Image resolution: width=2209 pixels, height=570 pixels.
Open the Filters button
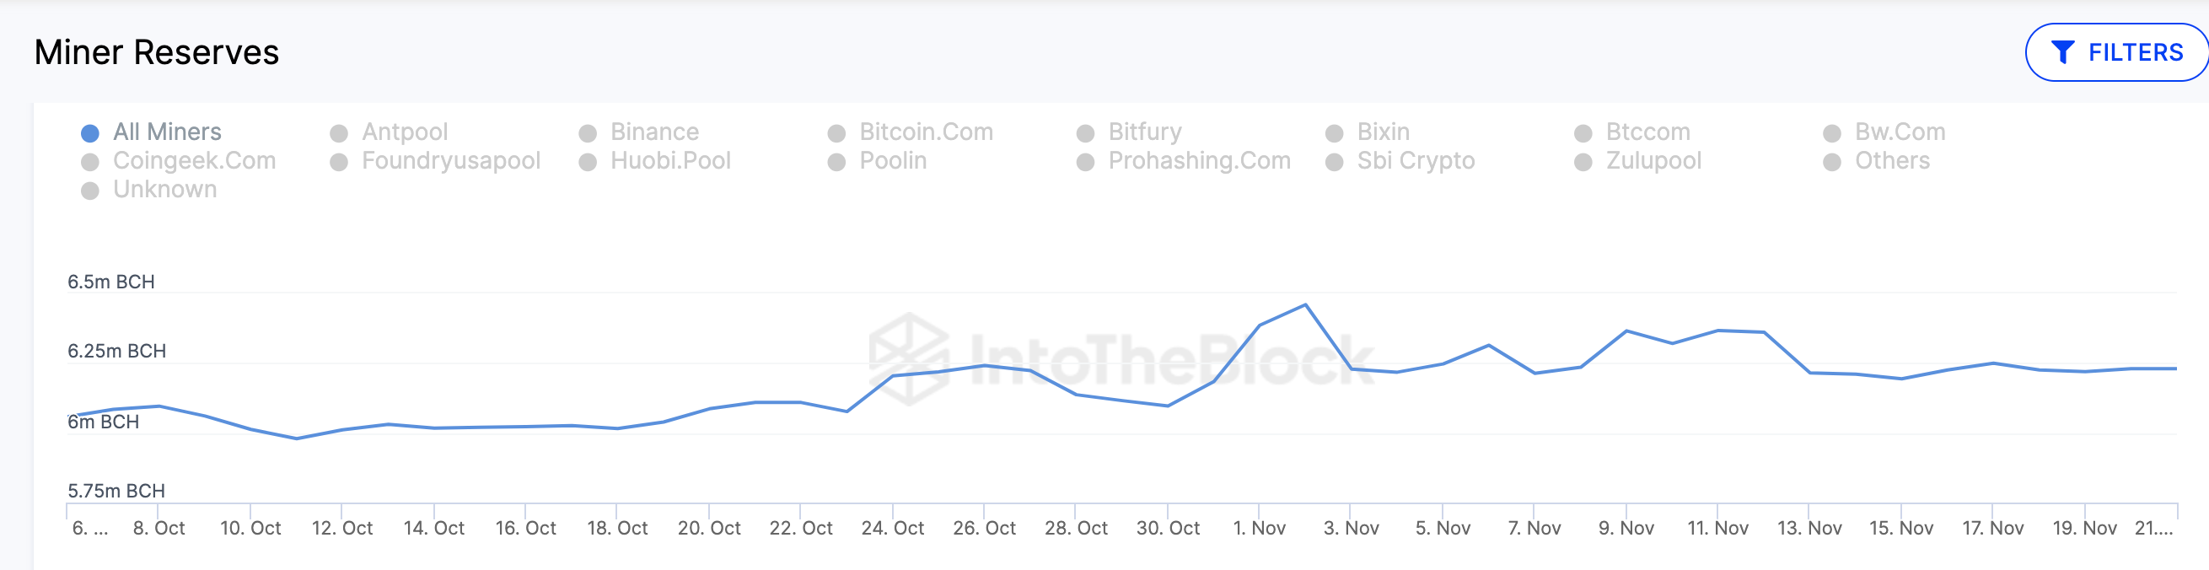point(2116,53)
